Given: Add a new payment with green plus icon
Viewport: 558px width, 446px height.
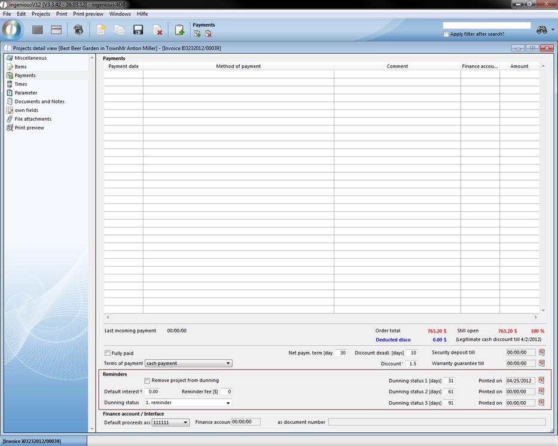Looking at the screenshot, I should [197, 34].
